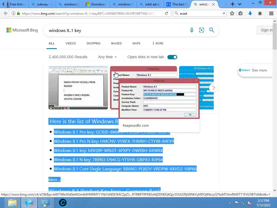Screen dimensions: 277x208
Task: Click Bing visual search camera icon
Action: (201, 30)
